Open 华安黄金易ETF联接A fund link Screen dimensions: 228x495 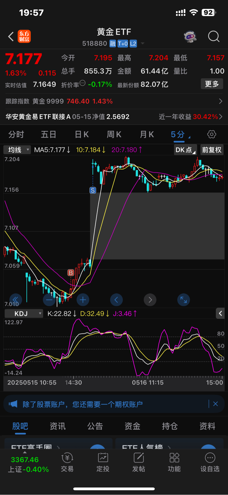coord(68,117)
